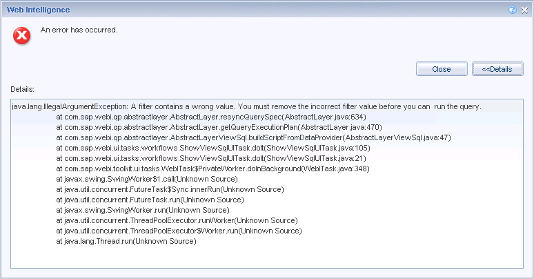Image resolution: width=534 pixels, height=279 pixels.
Task: Click the FutureTask$Sync.innerRun line
Action: (x=170, y=189)
